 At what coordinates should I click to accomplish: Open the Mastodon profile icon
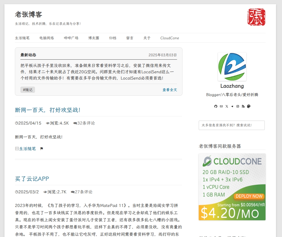pos(249,106)
